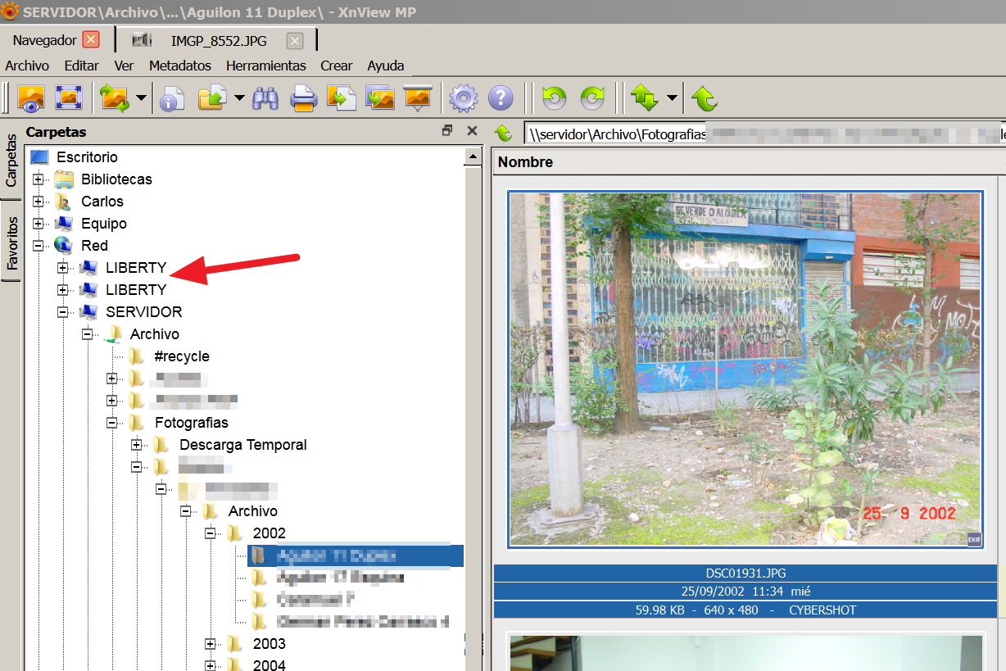Viewport: 1006px width, 671px height.
Task: Open the image viewer with the eye icon
Action: (31, 98)
